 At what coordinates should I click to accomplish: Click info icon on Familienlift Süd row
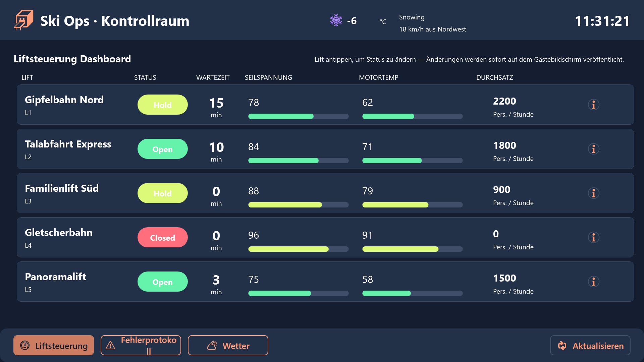click(593, 193)
